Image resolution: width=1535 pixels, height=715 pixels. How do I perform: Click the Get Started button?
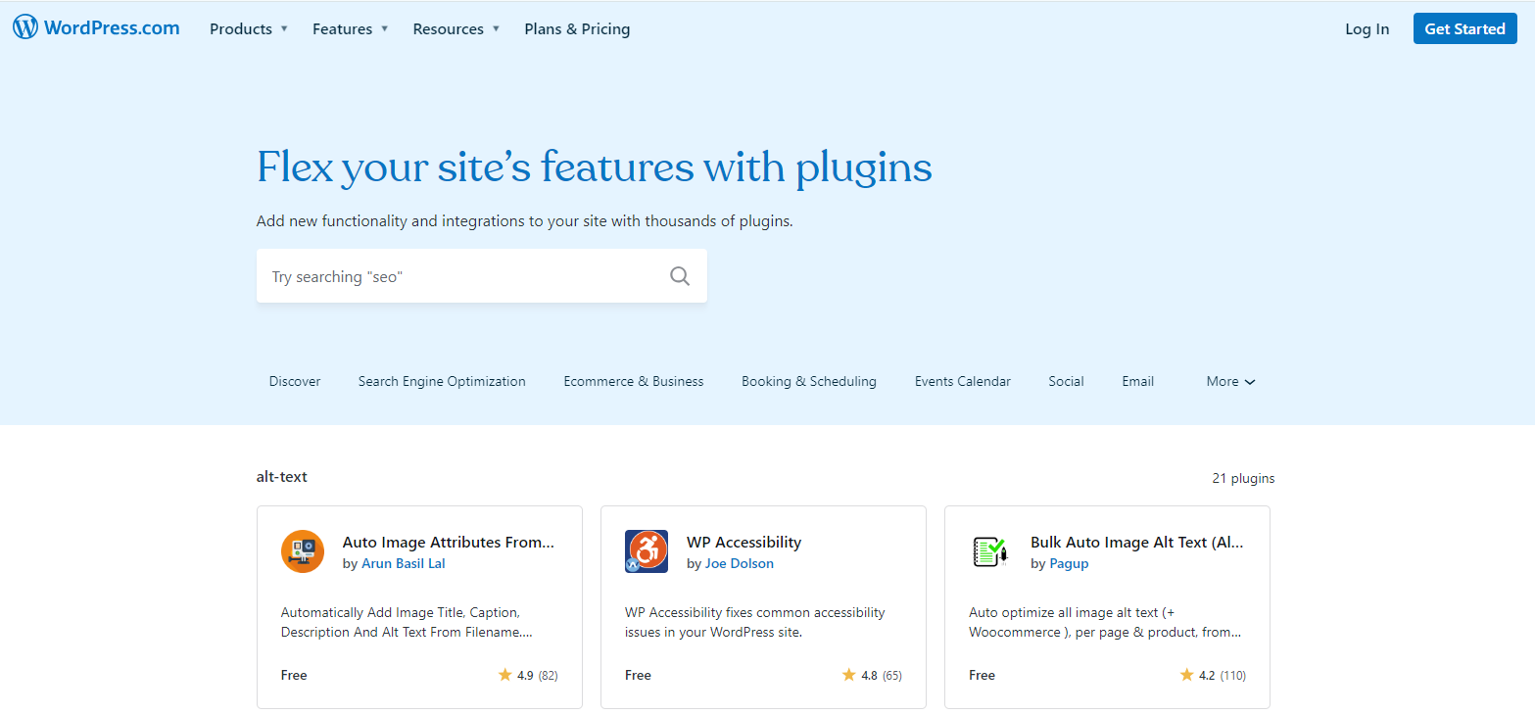pos(1465,28)
